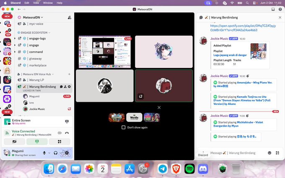This screenshot has height=178, width=285.
Task: Focus the live screen share thumbnail
Action: click(104, 52)
